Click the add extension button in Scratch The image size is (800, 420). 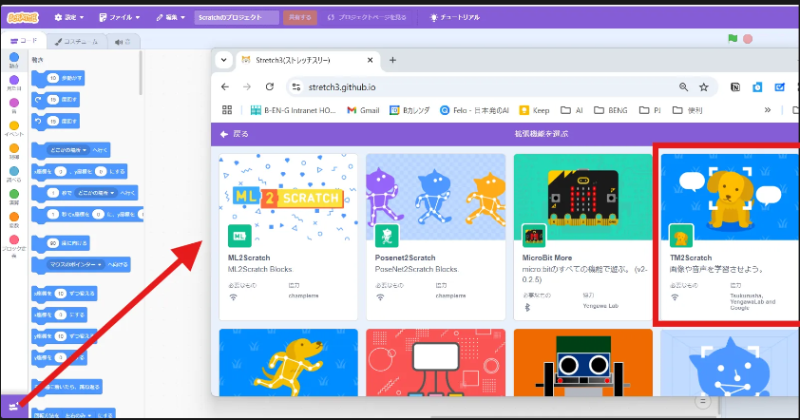(x=14, y=407)
